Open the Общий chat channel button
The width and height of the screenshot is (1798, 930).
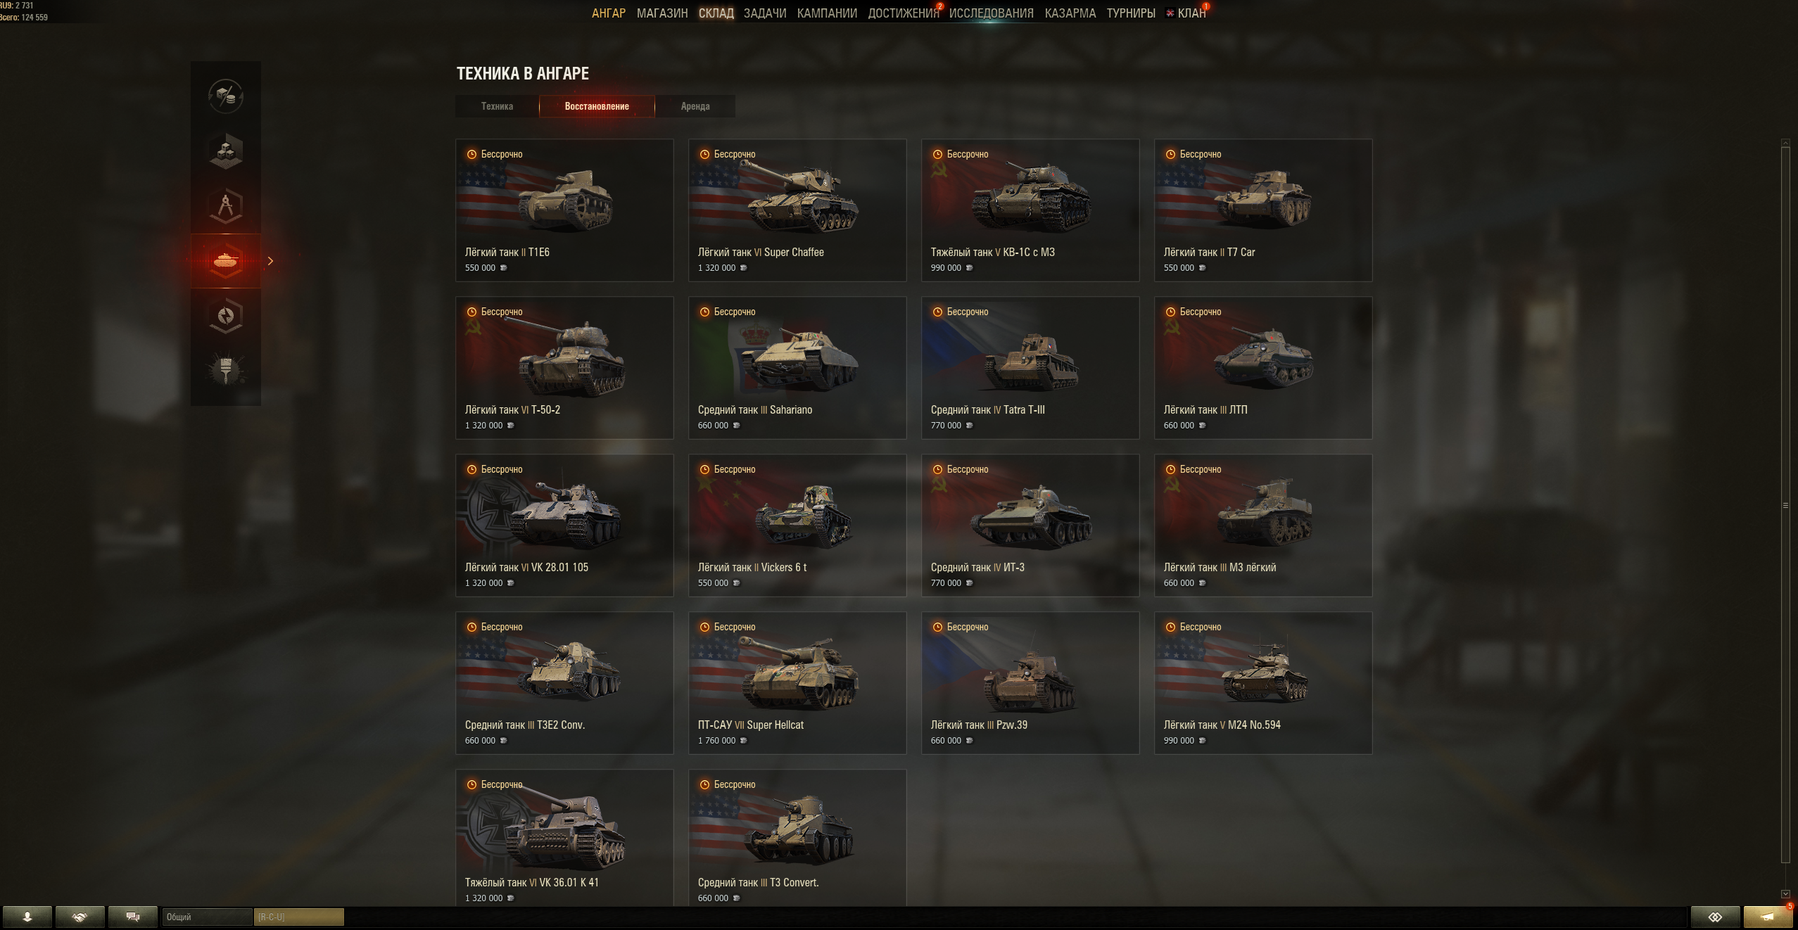click(x=207, y=917)
